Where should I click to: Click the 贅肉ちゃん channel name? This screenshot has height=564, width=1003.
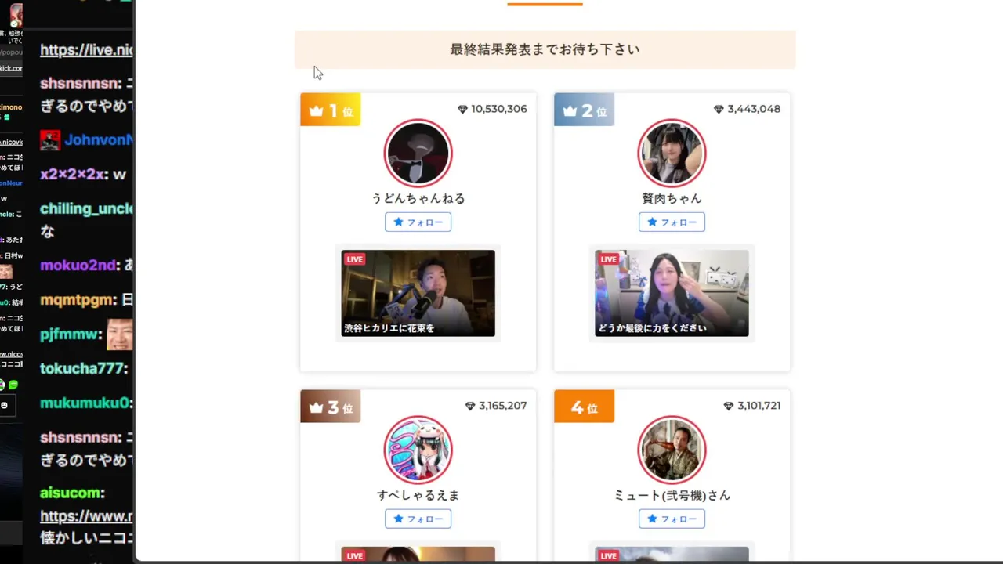point(672,198)
